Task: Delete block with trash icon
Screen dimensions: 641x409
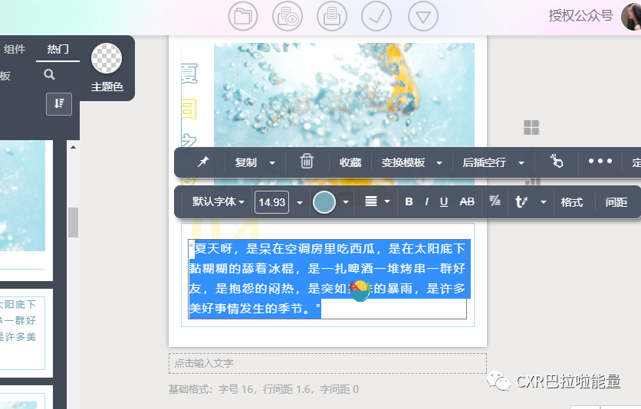Action: [x=307, y=162]
